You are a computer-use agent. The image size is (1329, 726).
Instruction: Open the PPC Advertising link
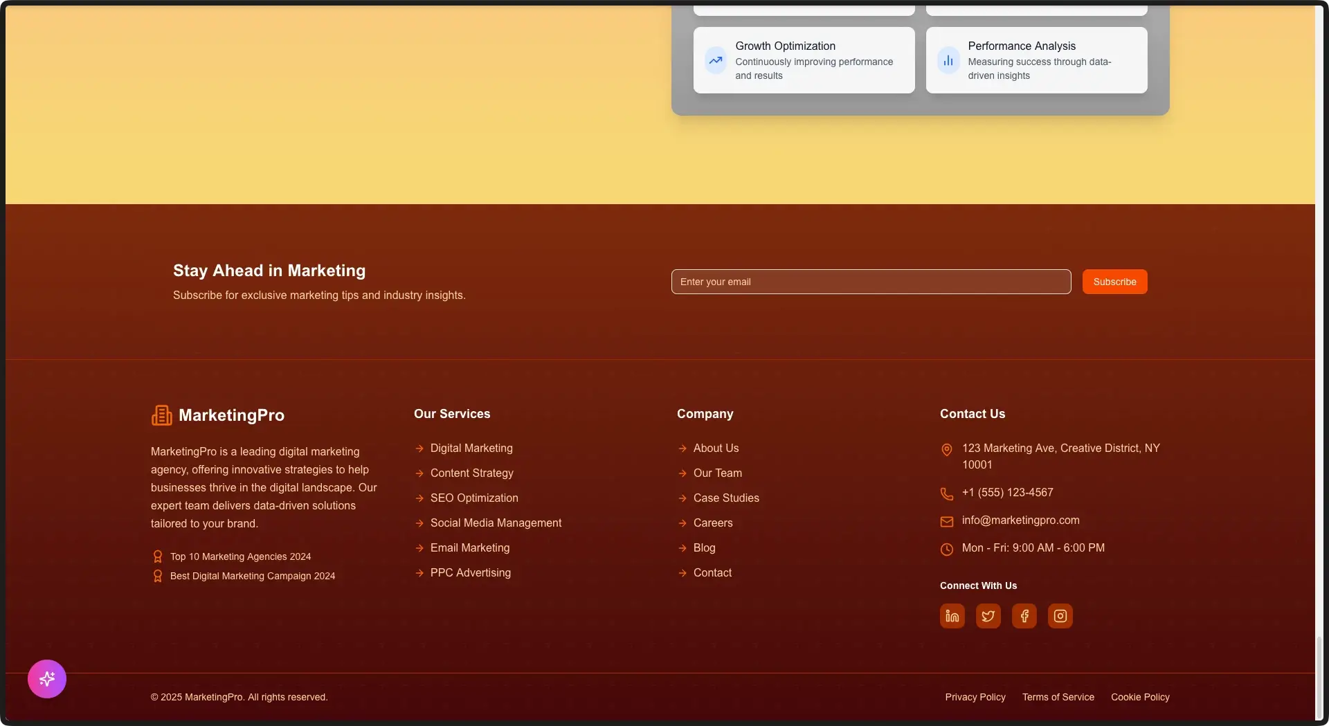click(x=471, y=573)
